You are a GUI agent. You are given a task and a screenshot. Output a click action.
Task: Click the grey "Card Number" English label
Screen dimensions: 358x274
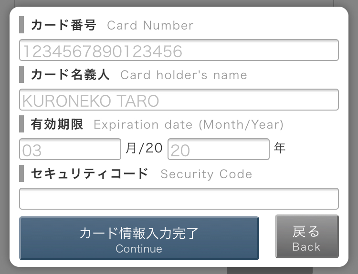[150, 25]
